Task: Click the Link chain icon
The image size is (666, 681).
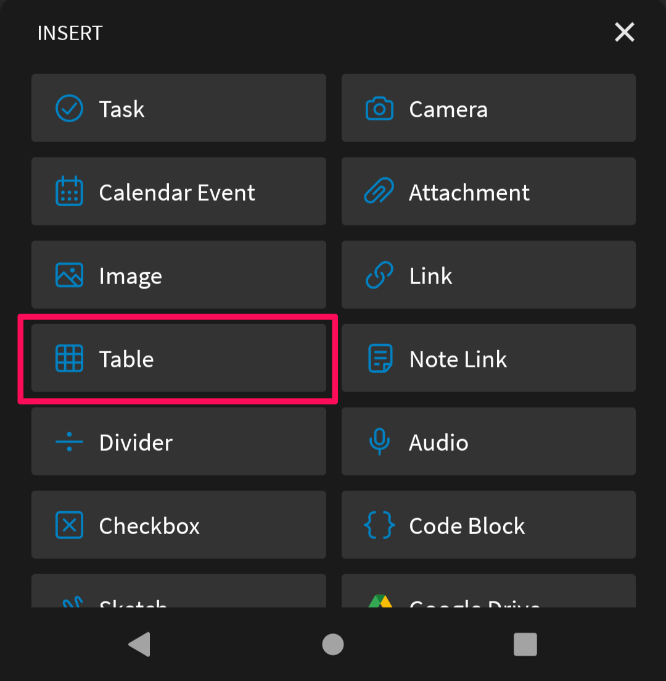Action: (x=379, y=275)
